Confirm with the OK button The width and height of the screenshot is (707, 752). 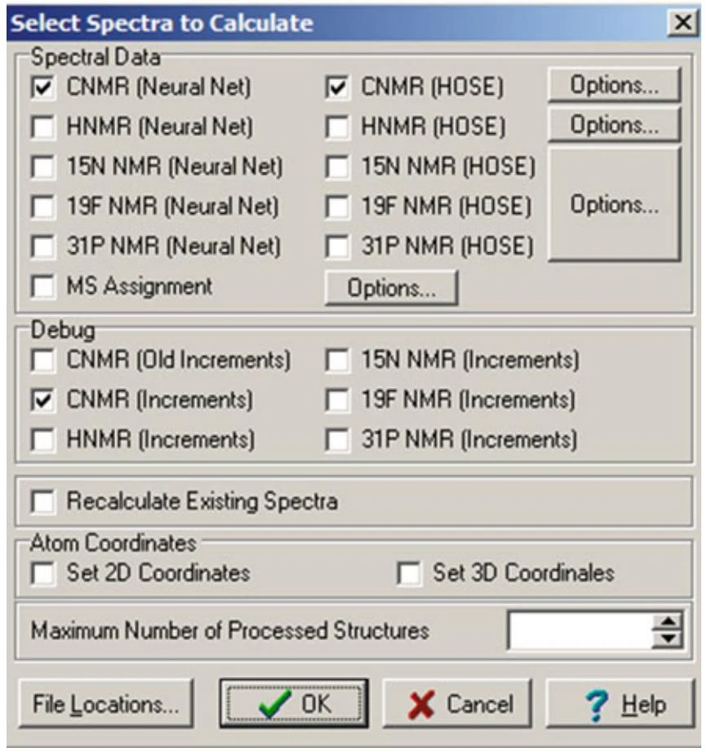coord(294,704)
